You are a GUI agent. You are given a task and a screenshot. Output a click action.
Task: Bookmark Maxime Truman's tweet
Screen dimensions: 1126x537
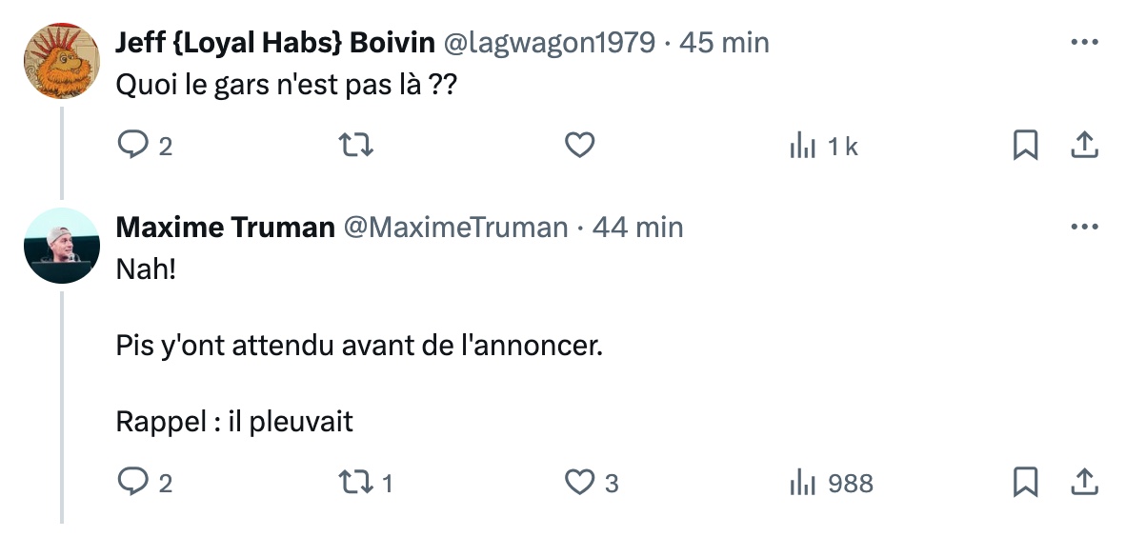1025,483
